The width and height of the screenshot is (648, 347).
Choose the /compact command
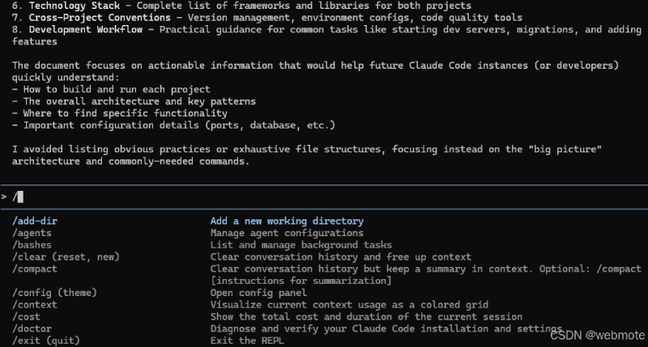pyautogui.click(x=35, y=269)
